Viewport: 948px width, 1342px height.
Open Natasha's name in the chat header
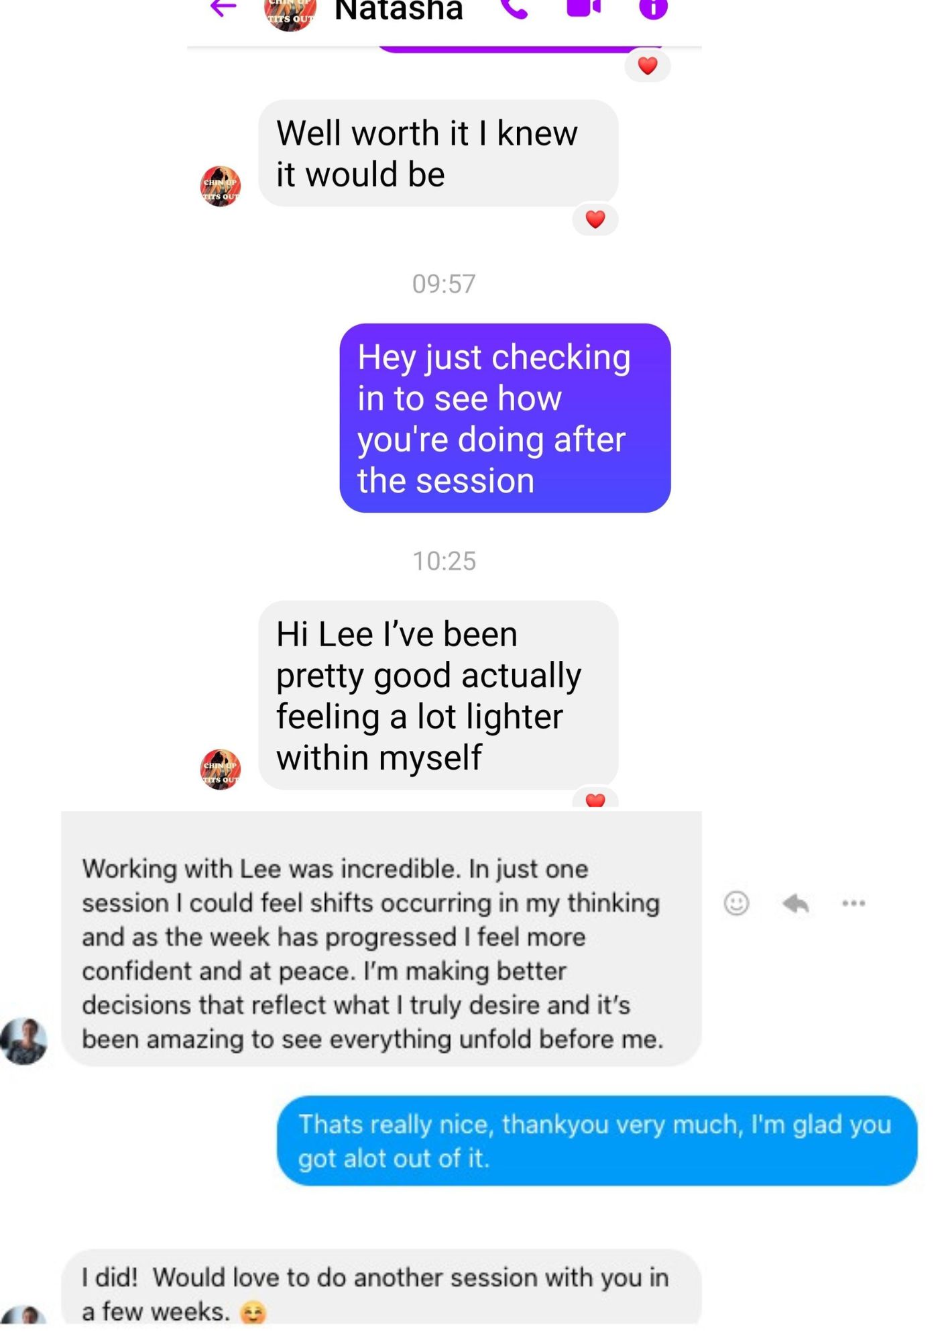point(399,9)
